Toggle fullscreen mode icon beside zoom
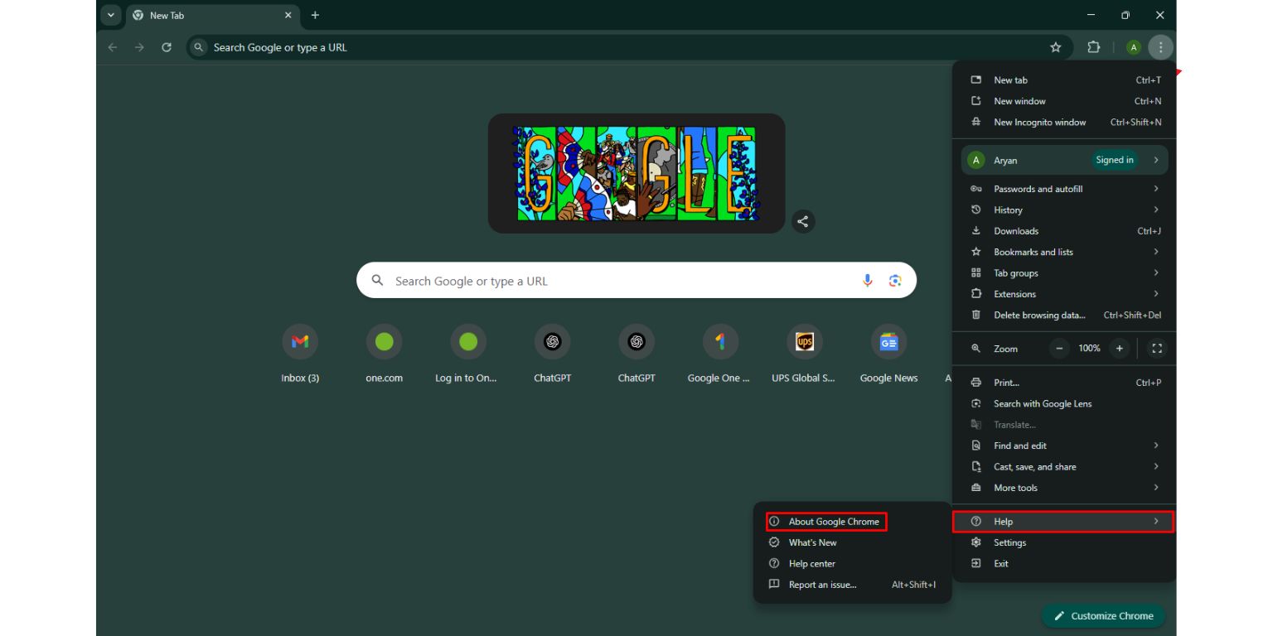This screenshot has height=636, width=1273. click(1157, 349)
